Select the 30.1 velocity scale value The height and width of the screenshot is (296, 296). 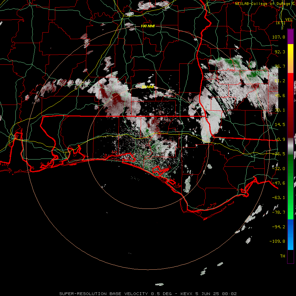pyautogui.click(x=280, y=110)
